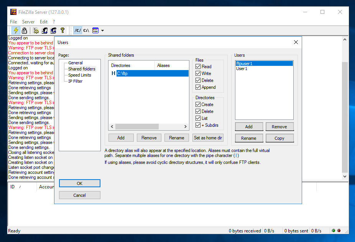Image resolution: width=355 pixels, height=242 pixels.
Task: Click the Set as home dir button
Action: tap(208, 137)
